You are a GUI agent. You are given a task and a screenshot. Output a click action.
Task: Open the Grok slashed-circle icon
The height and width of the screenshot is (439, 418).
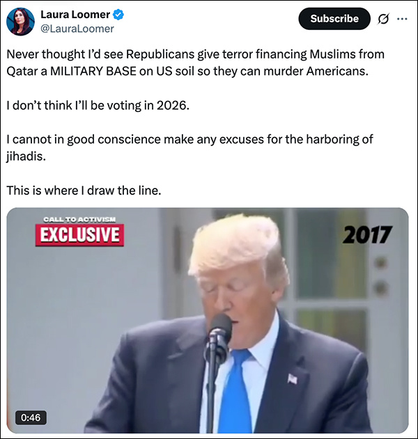383,19
